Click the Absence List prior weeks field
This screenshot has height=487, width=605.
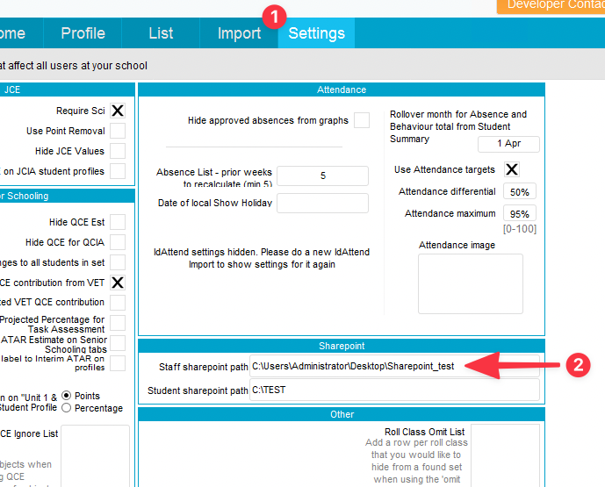(x=322, y=175)
